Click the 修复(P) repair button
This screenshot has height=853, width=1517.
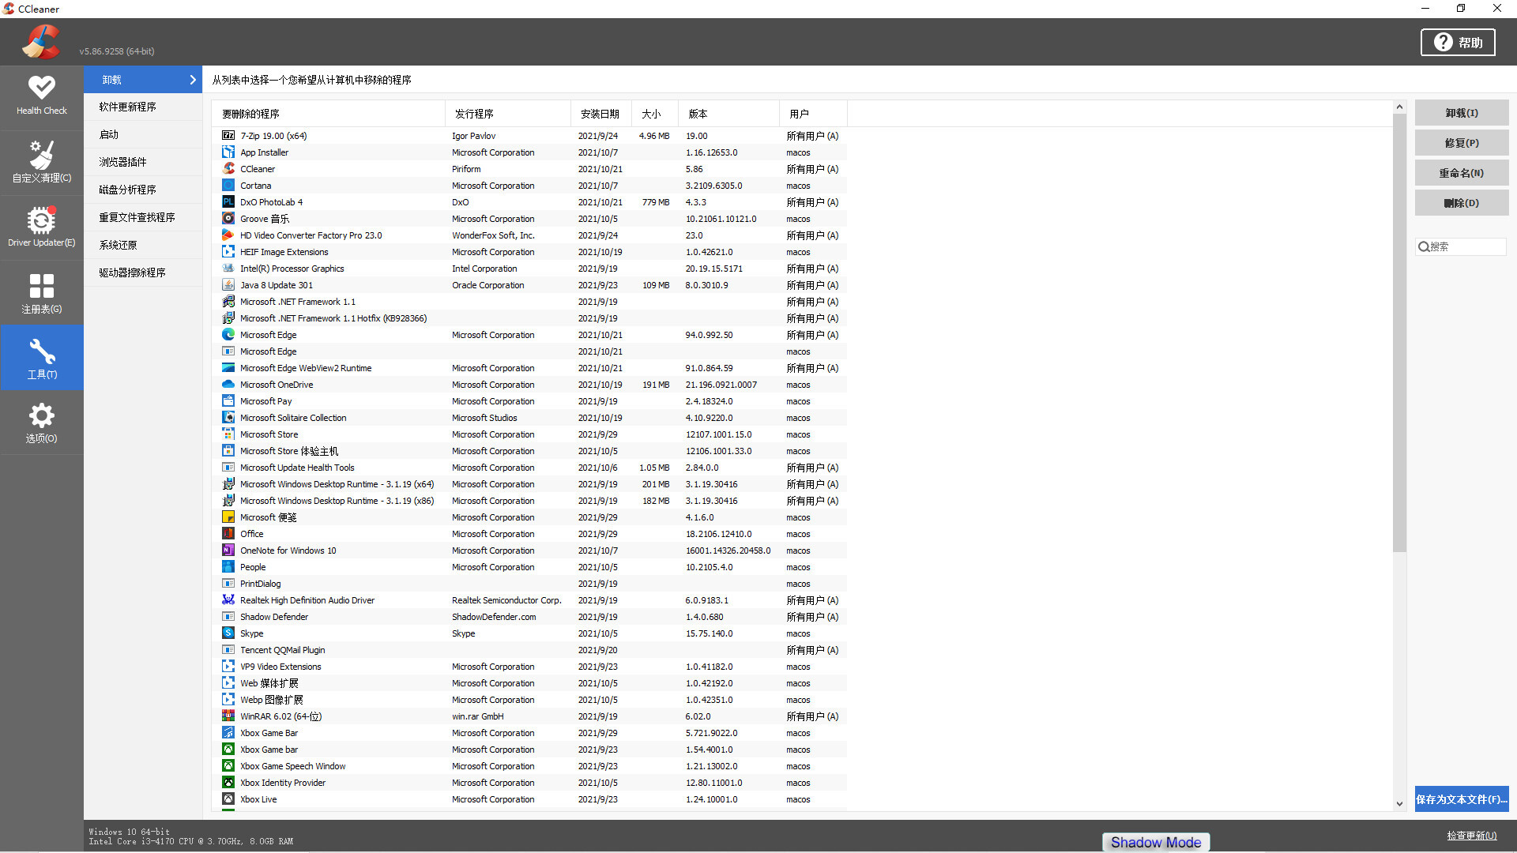1462,143
